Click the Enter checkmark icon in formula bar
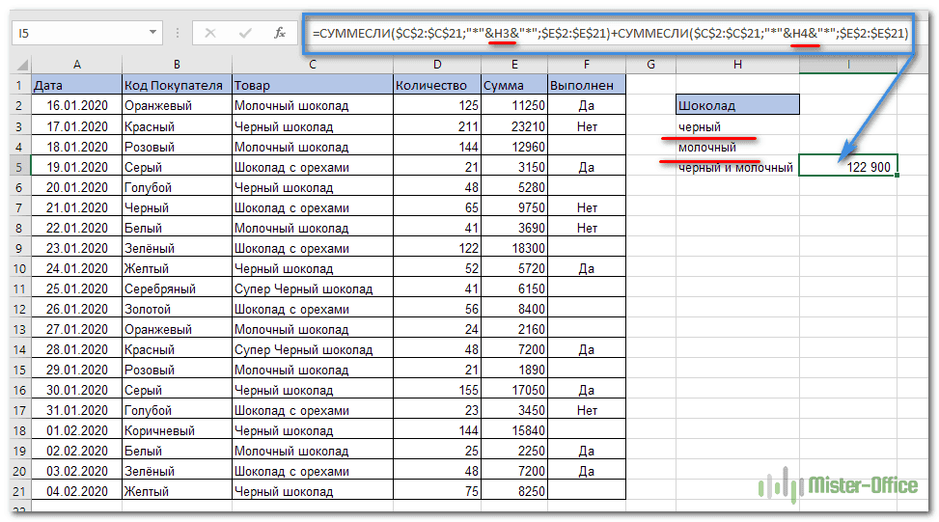 click(x=246, y=33)
